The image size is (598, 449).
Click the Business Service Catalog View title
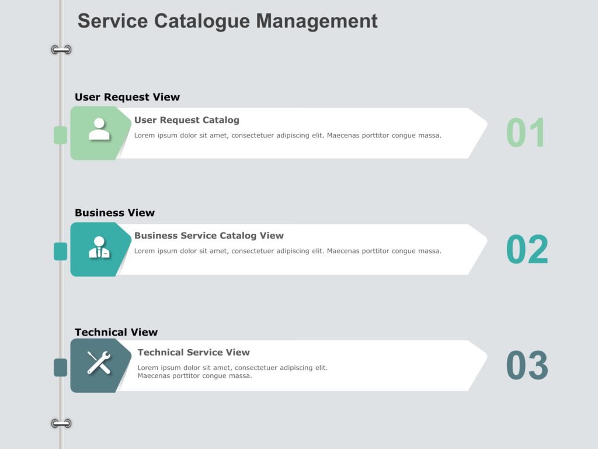click(x=208, y=236)
